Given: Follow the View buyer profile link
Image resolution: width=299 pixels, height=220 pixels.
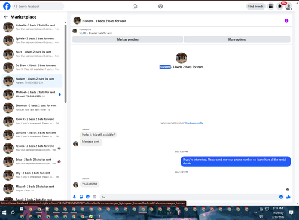Looking at the screenshot, I should (x=194, y=123).
